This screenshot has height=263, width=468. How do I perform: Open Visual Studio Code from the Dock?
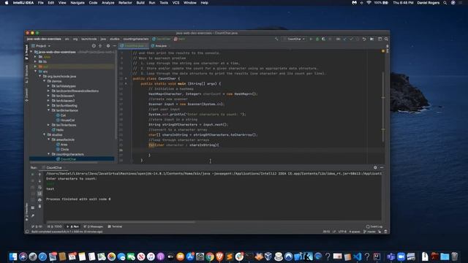(x=358, y=256)
